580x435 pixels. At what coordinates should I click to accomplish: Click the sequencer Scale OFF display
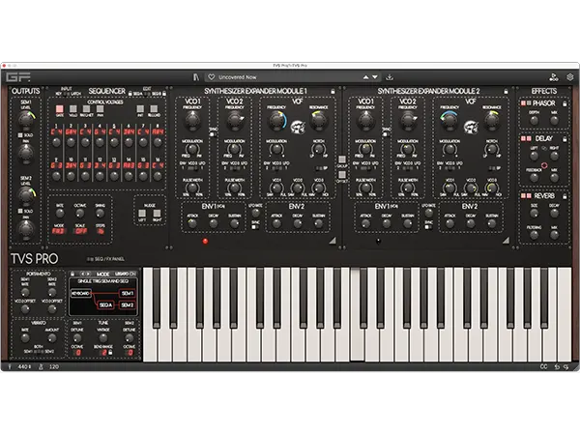(x=80, y=231)
